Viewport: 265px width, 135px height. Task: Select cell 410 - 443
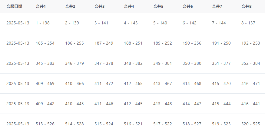pyautogui.click(x=75, y=104)
